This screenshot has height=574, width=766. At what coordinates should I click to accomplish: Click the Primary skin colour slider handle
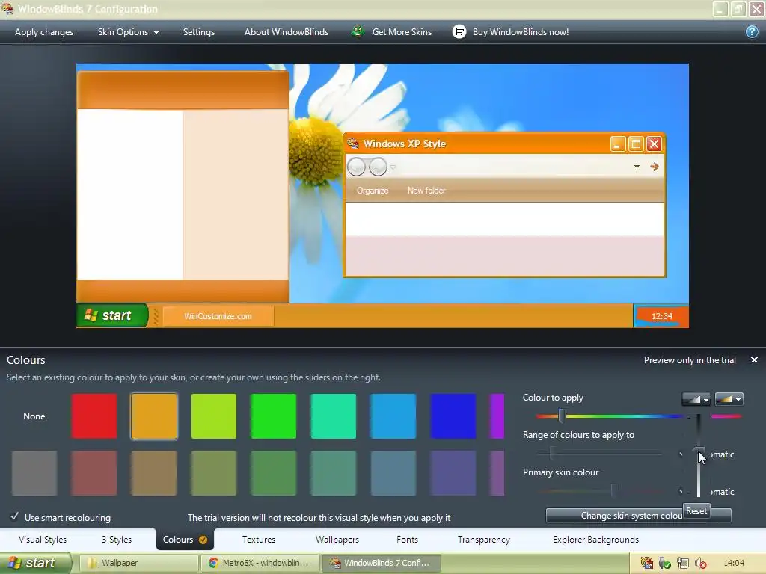click(x=613, y=490)
